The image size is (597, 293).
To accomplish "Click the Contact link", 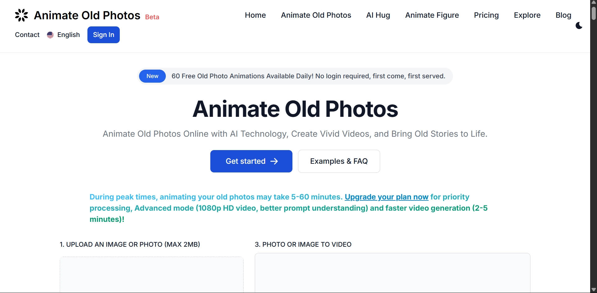I will [x=27, y=35].
